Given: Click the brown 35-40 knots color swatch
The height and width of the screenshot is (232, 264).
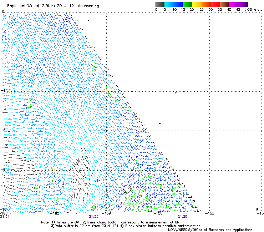Looking at the screenshot, I should 225,4.
